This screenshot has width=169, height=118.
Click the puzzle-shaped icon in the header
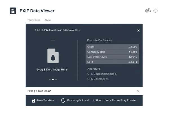click(x=148, y=11)
